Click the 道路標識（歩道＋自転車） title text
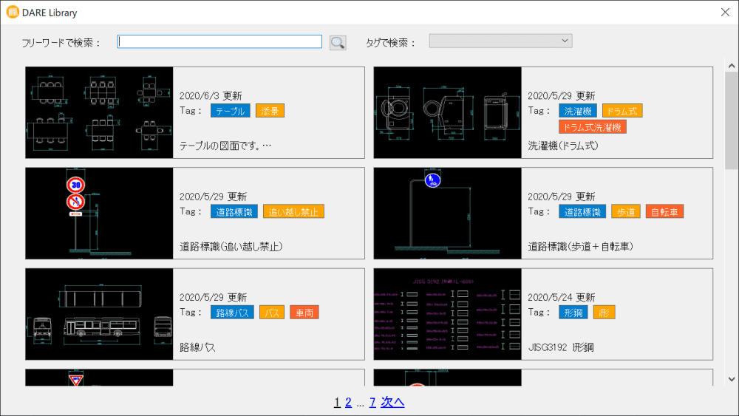Screen dimensions: 739x416 click(581, 246)
